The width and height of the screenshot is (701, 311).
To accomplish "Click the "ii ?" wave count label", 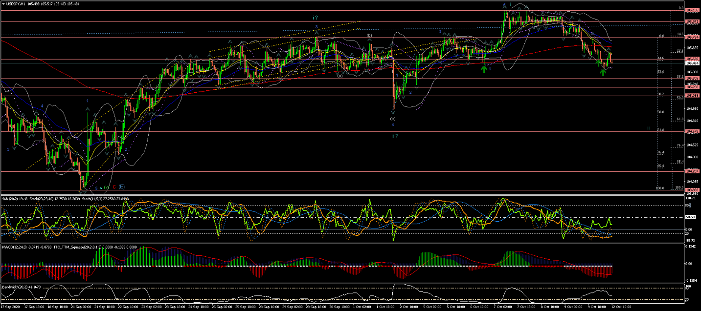I will pos(394,136).
